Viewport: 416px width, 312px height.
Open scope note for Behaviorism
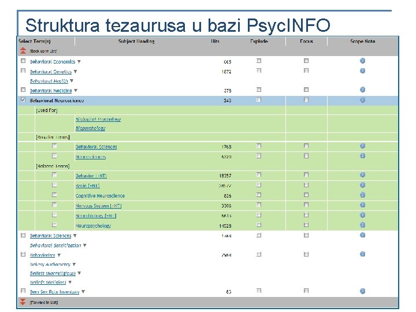click(x=362, y=254)
